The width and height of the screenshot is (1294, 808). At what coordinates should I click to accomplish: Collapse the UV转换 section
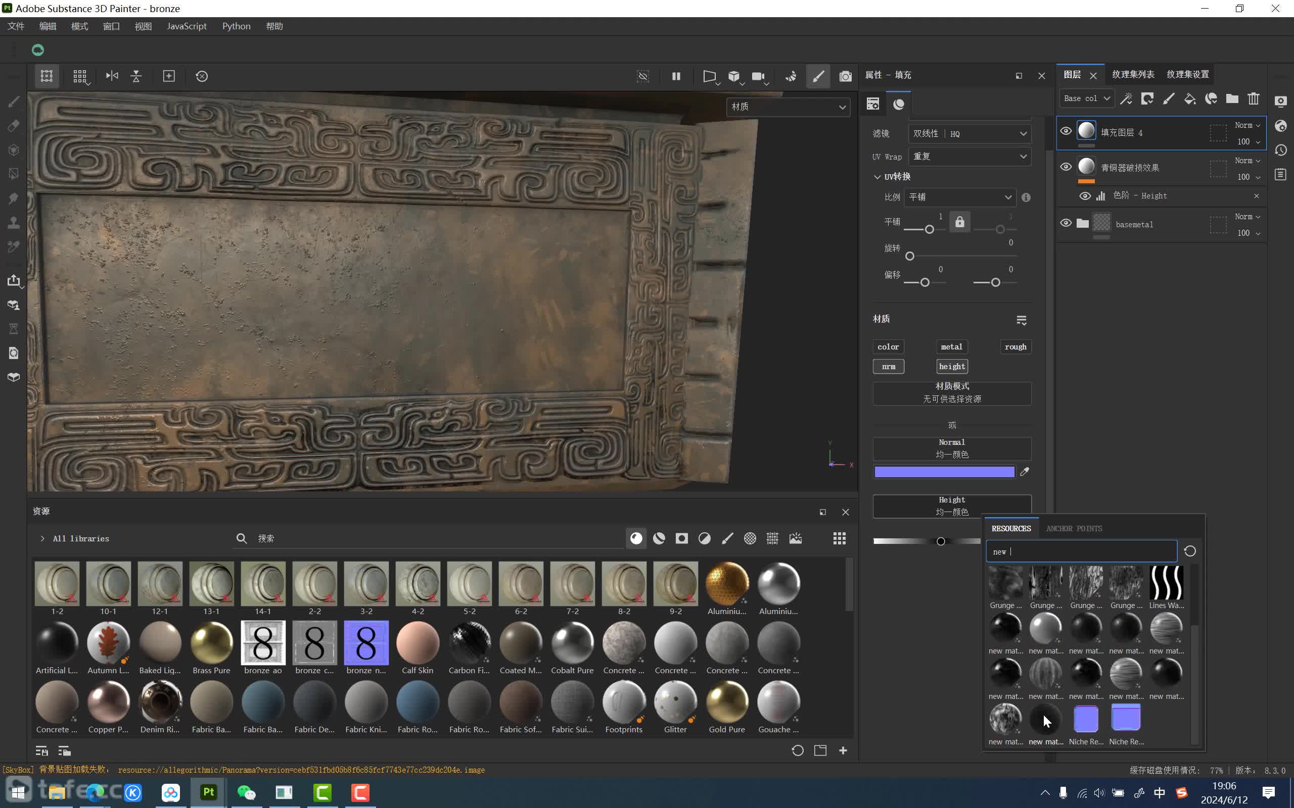click(x=877, y=177)
